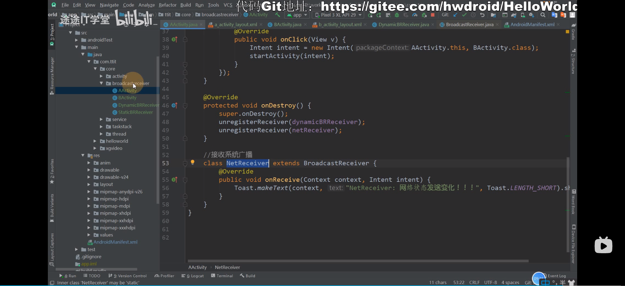Click the override gutter icon on line 55

point(174,180)
